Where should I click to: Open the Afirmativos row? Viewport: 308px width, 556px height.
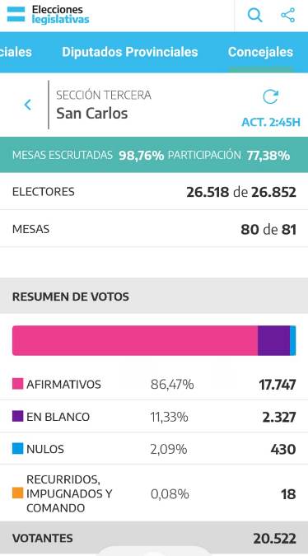click(154, 384)
